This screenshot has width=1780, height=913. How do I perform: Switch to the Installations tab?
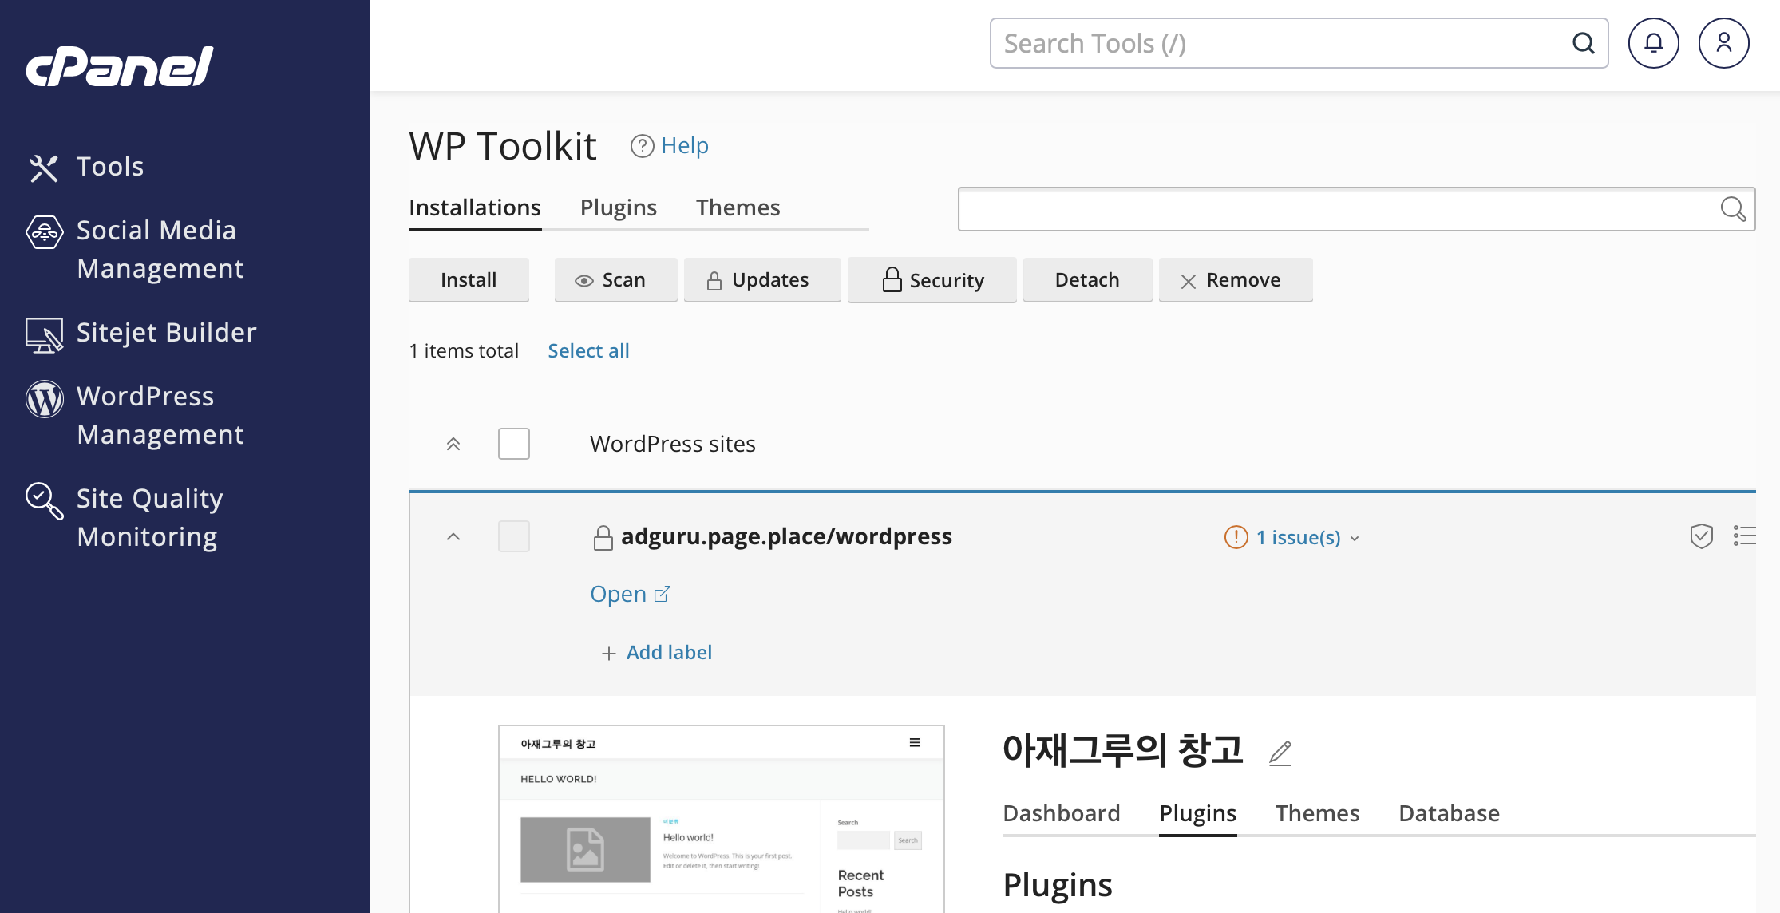tap(475, 208)
